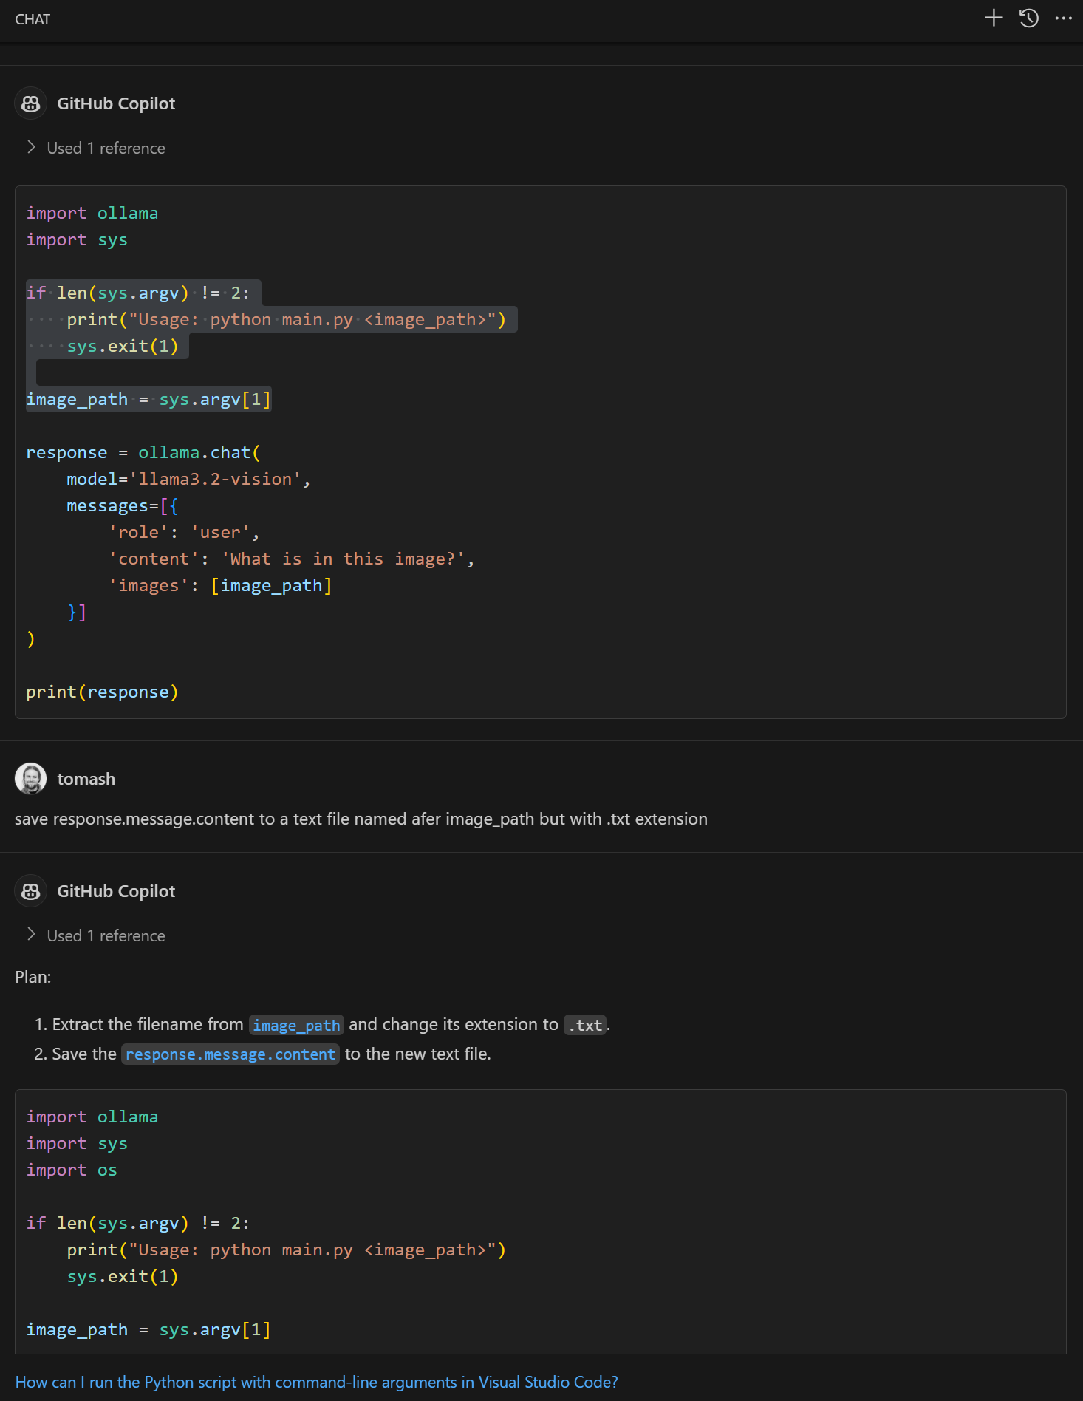Click 'if len(sys.argv)' in second code block
The image size is (1083, 1401).
138,1223
